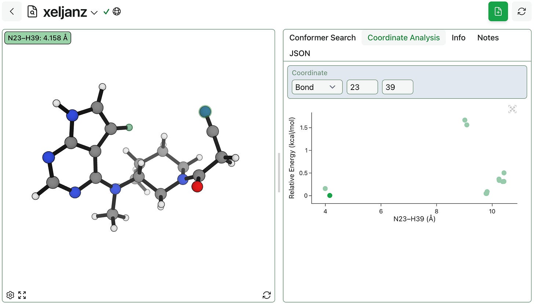Select the highlighted green hydrogen atom H39

pyautogui.click(x=129, y=127)
